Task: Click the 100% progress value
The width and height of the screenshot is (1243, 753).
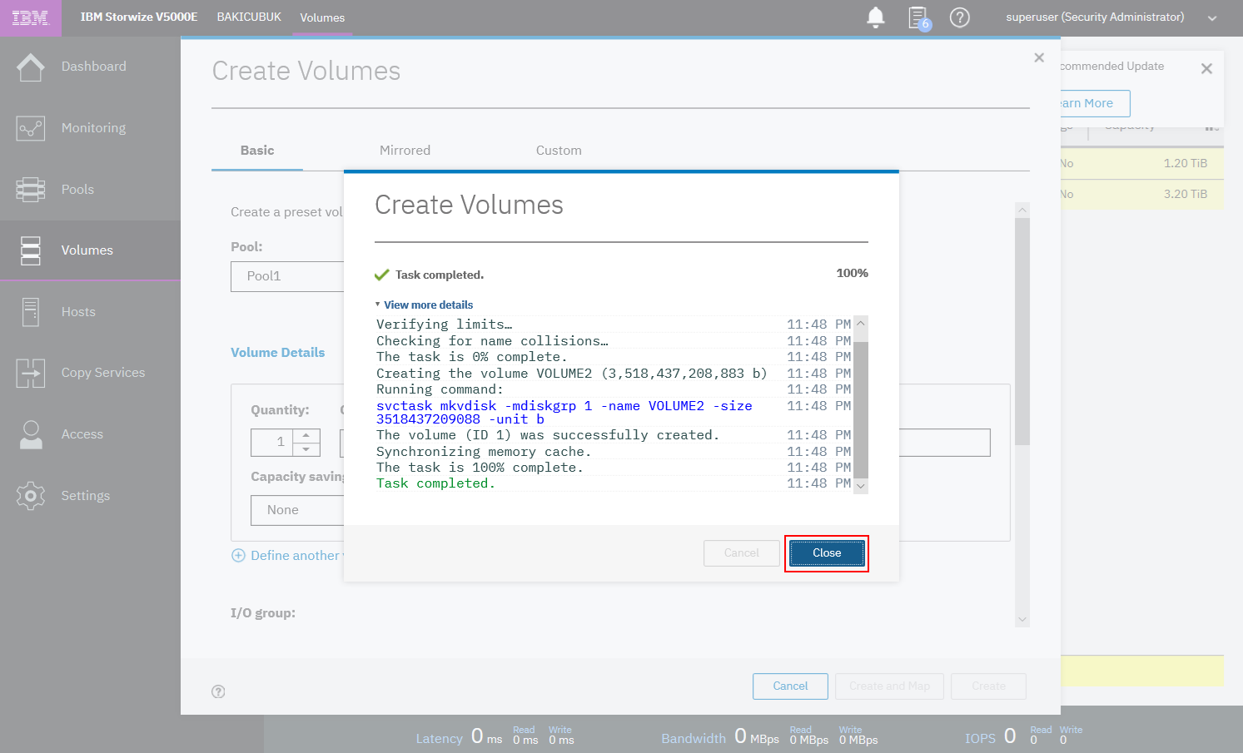Action: [x=852, y=273]
